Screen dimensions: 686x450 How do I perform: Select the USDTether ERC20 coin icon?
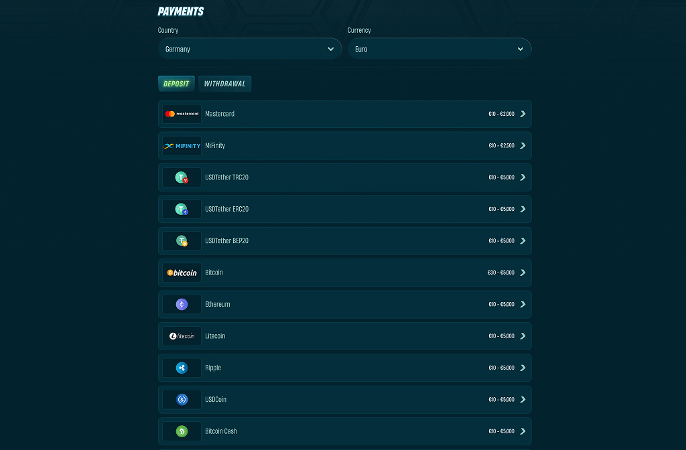[x=182, y=209]
